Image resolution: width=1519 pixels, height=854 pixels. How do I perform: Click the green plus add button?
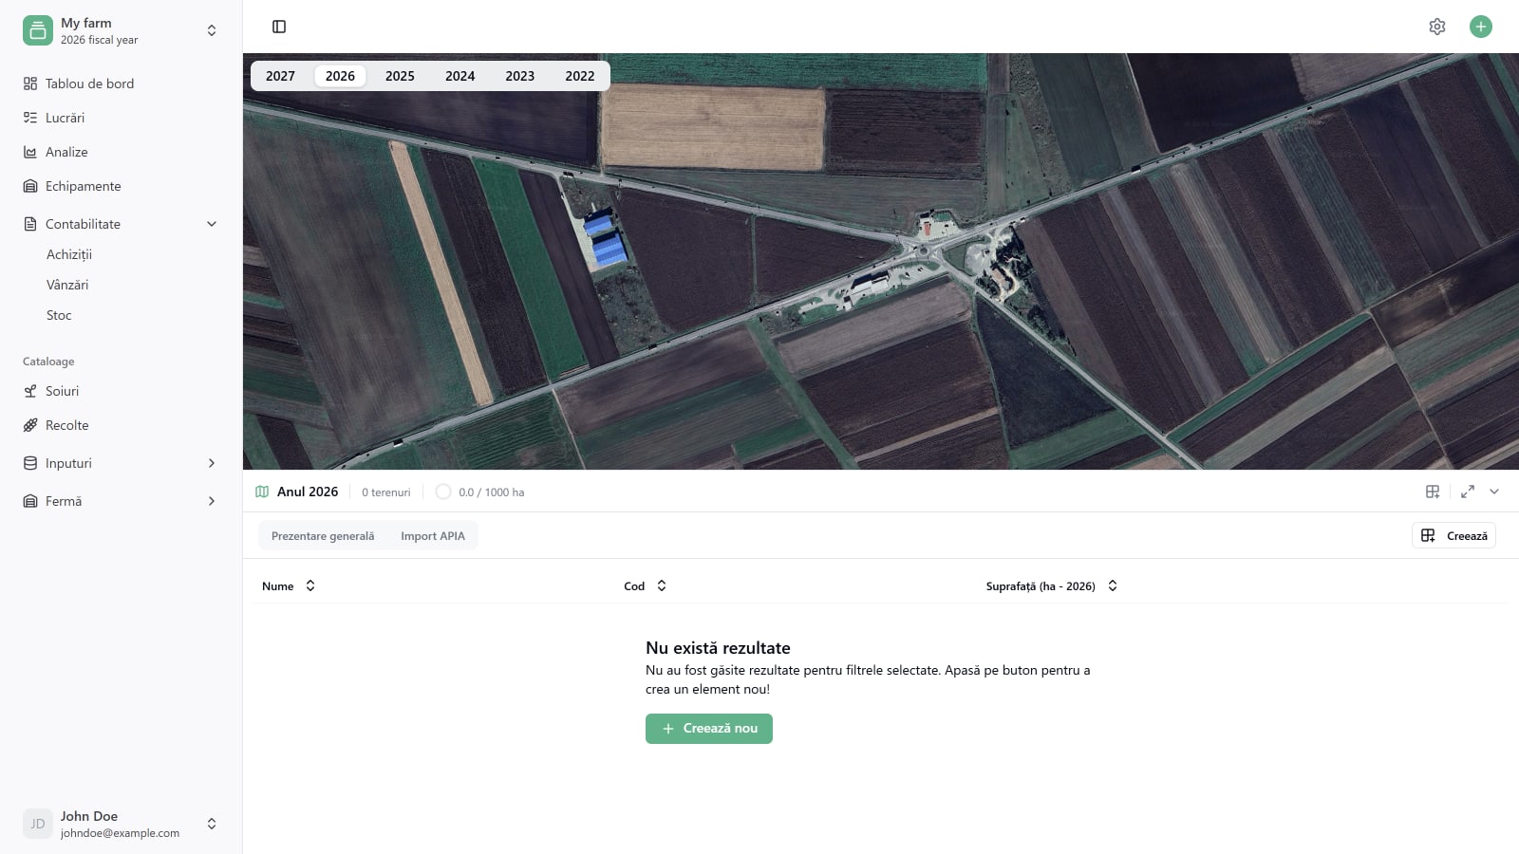[1481, 27]
